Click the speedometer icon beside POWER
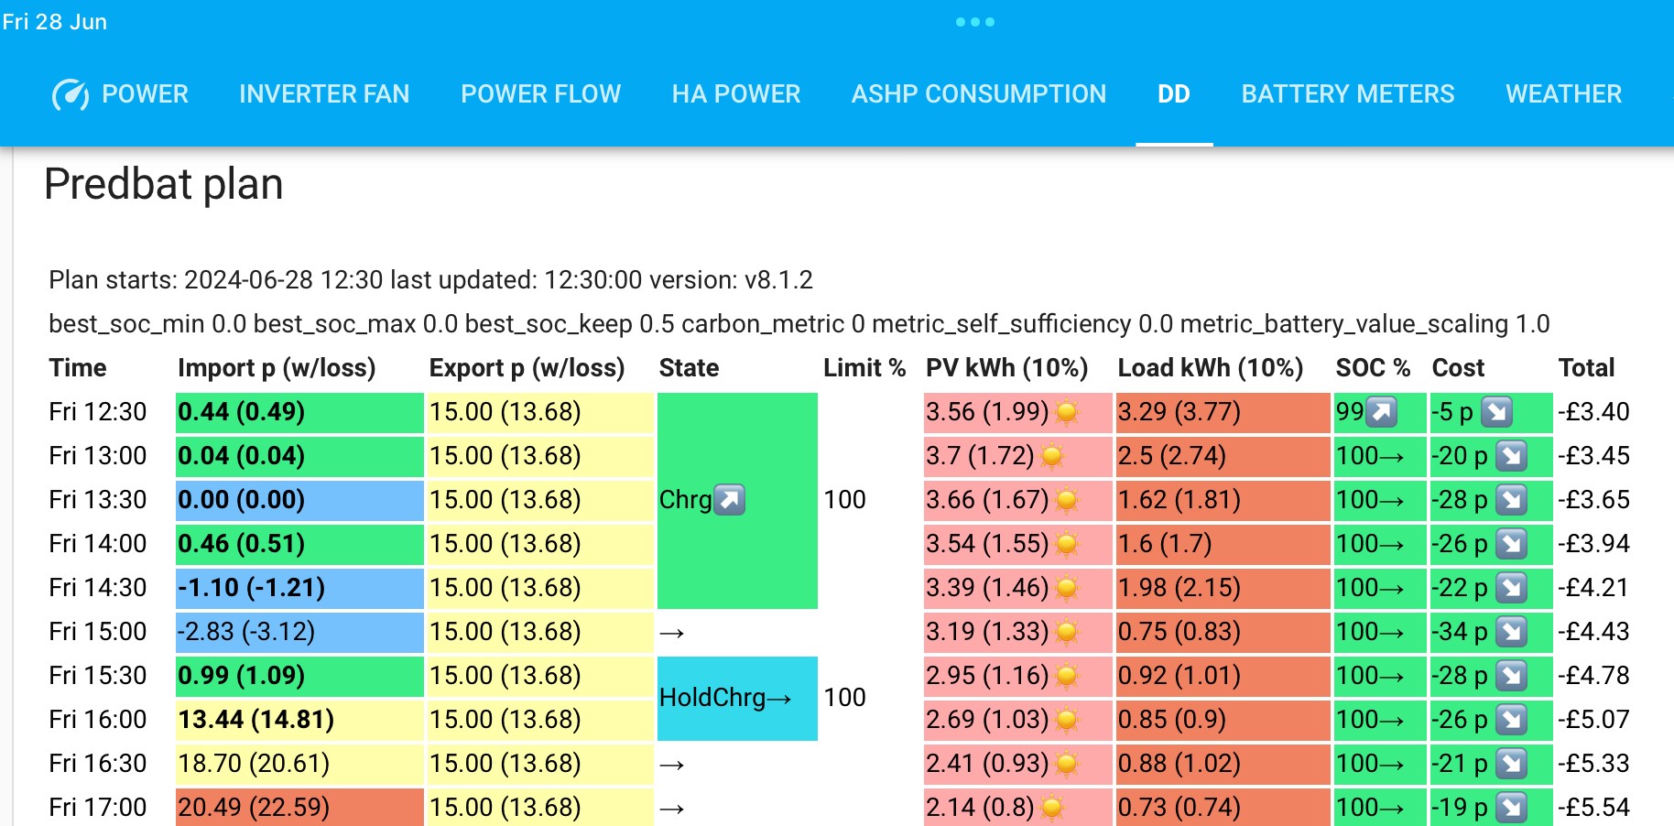Screen dimensions: 1674x826 pyautogui.click(x=71, y=94)
